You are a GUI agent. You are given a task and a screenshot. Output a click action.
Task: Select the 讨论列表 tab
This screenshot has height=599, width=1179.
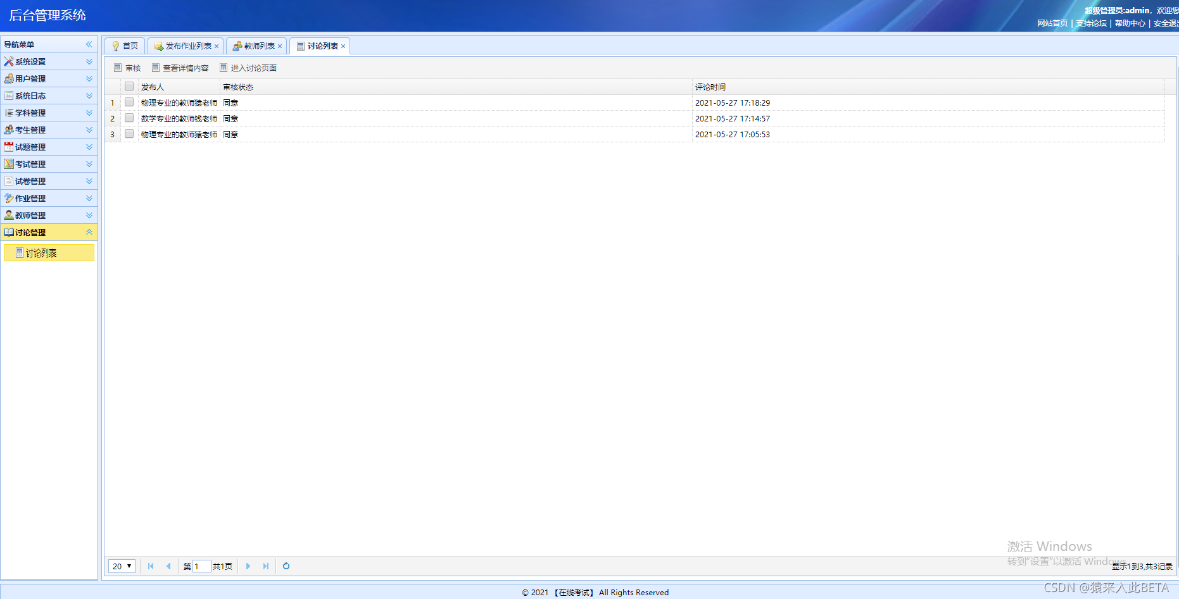coord(320,46)
